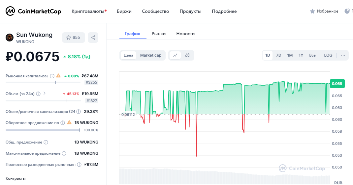This screenshot has height=185, width=353.
Task: Open the Избранное watchlist link
Action: click(324, 11)
